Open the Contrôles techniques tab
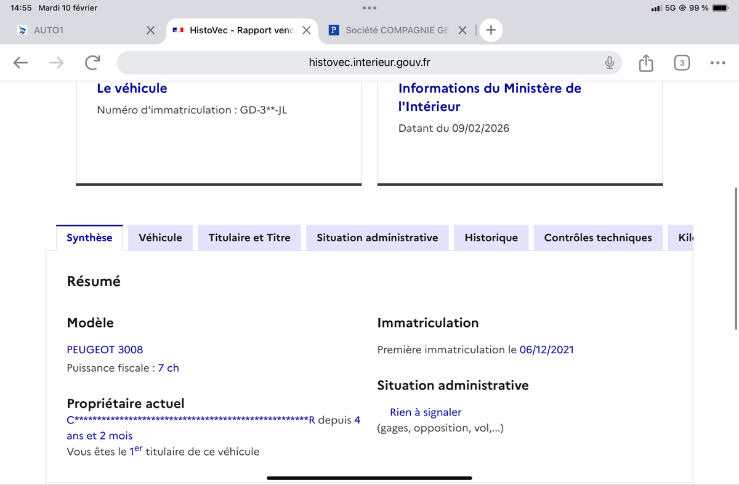This screenshot has height=485, width=739. coord(598,238)
